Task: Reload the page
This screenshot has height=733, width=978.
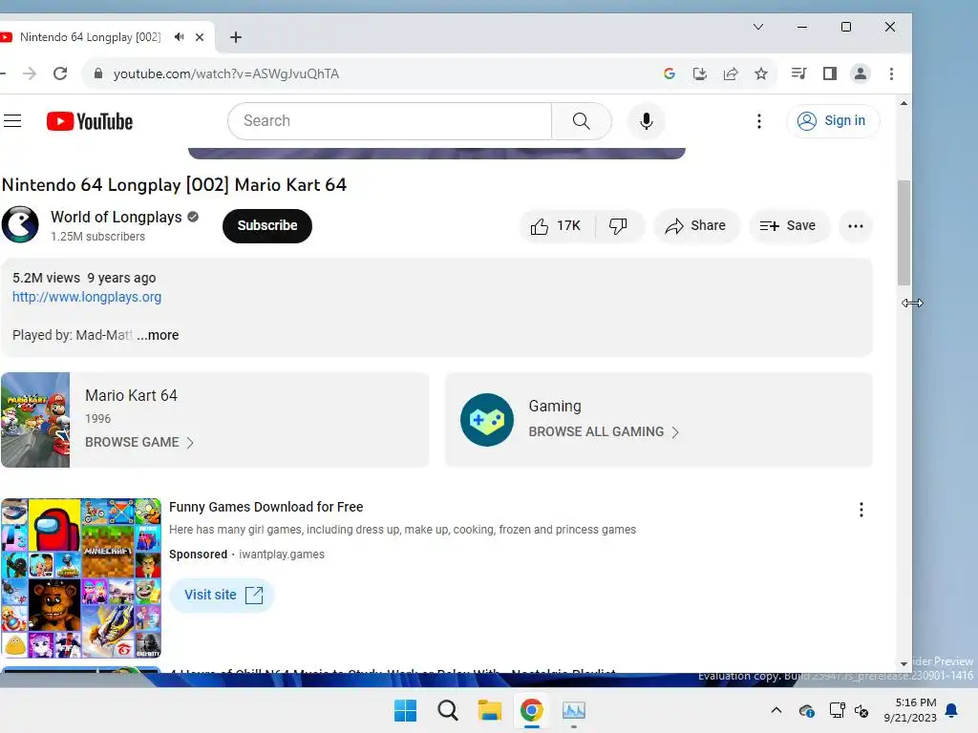Action: [x=60, y=73]
